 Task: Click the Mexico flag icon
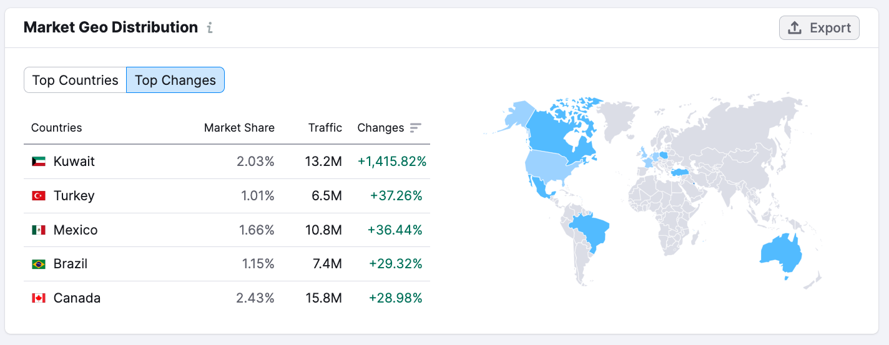[x=39, y=230]
